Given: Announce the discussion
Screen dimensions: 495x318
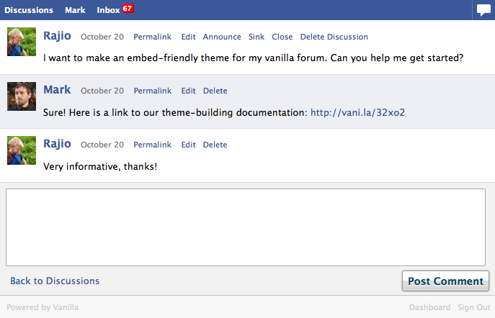Looking at the screenshot, I should [x=222, y=37].
